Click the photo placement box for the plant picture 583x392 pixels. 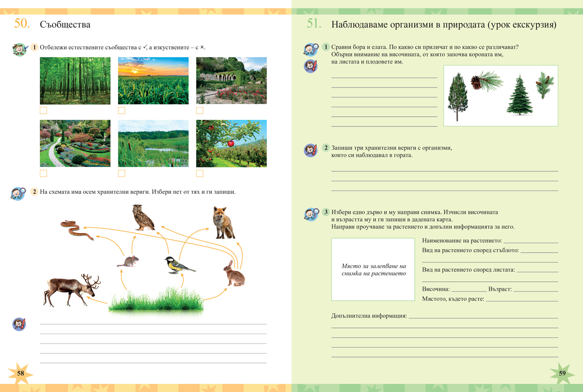(373, 269)
